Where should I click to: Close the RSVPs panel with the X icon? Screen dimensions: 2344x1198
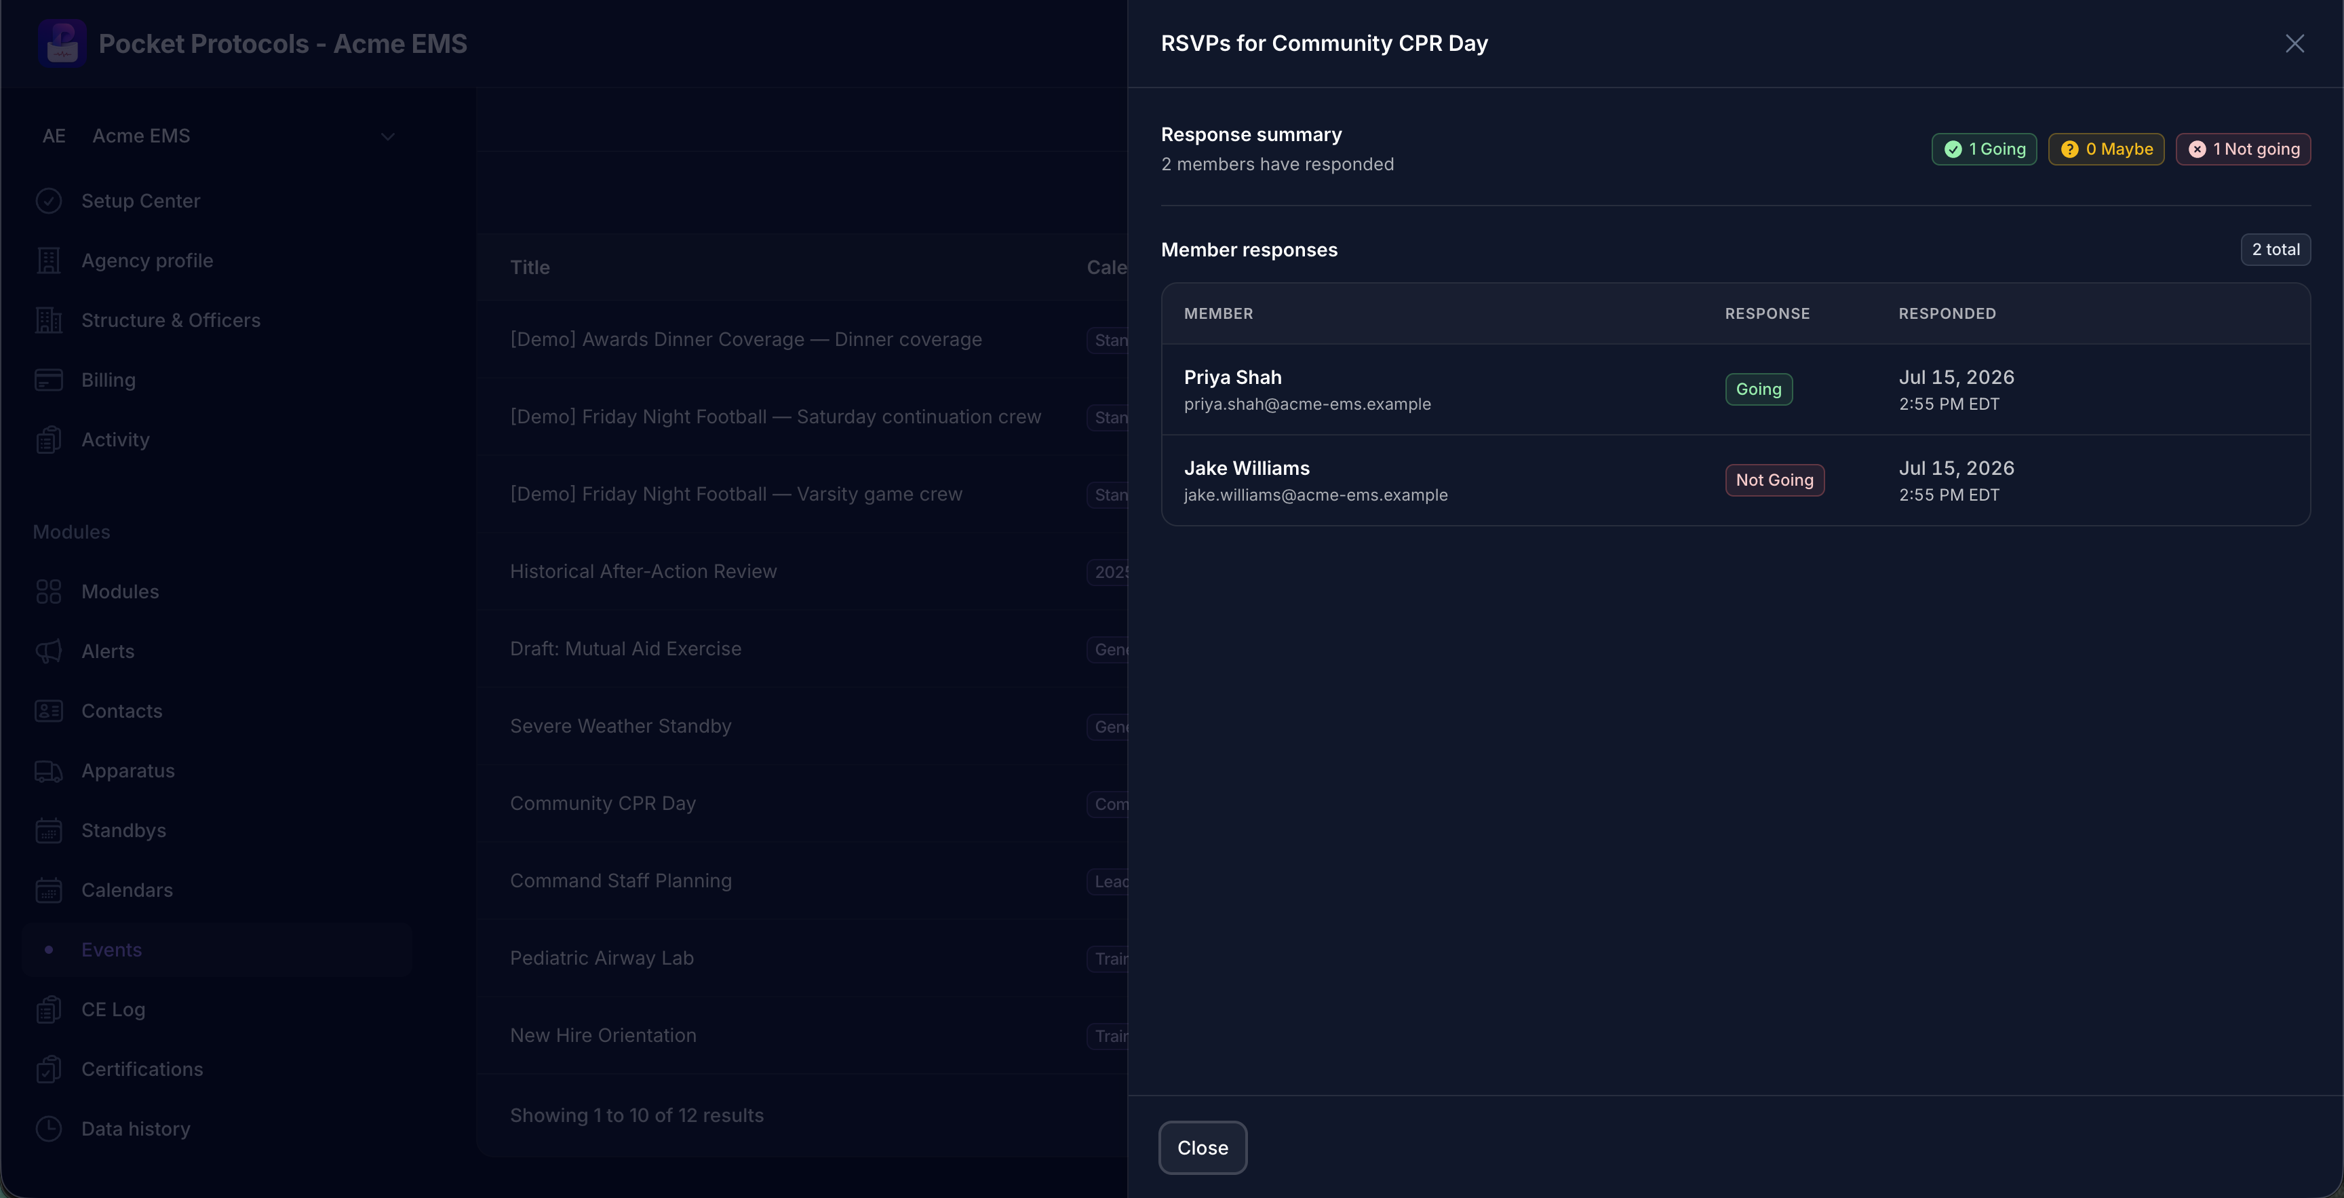pyautogui.click(x=2294, y=43)
